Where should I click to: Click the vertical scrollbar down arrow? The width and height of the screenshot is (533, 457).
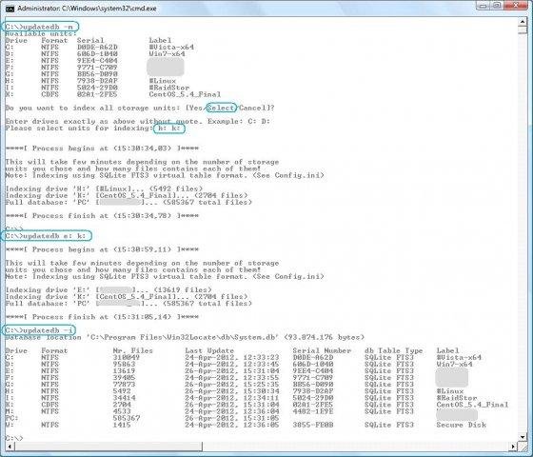coord(523,437)
